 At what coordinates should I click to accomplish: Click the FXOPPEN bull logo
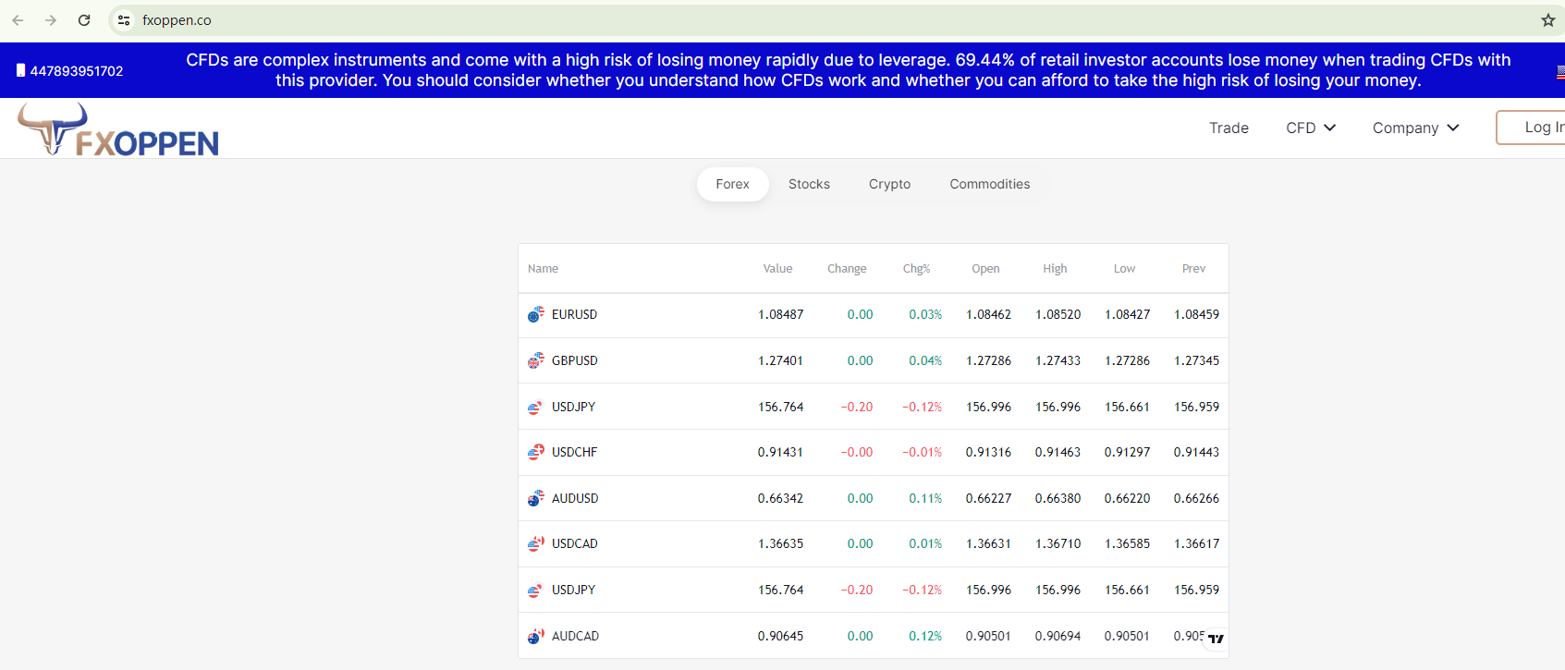[x=118, y=129]
